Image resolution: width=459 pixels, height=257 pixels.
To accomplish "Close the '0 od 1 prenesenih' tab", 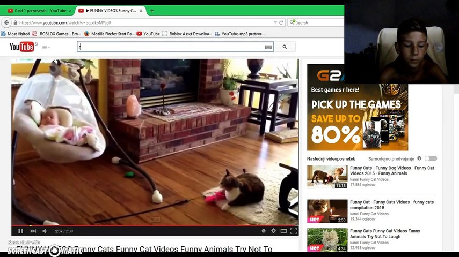I will tap(70, 11).
